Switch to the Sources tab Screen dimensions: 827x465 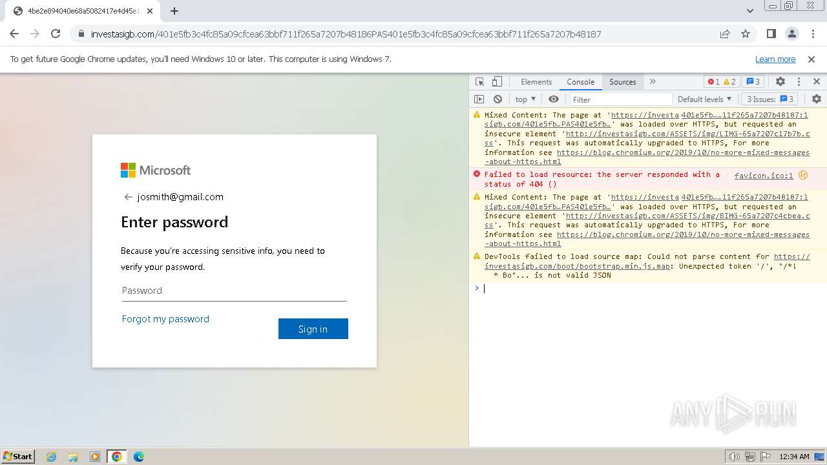click(623, 81)
